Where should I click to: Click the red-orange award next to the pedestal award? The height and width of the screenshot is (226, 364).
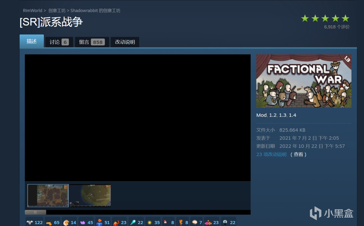[116, 222]
